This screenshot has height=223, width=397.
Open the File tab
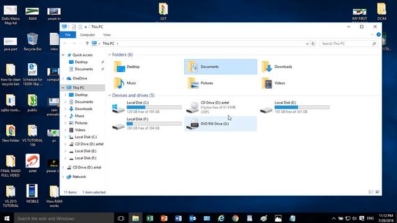(68, 35)
